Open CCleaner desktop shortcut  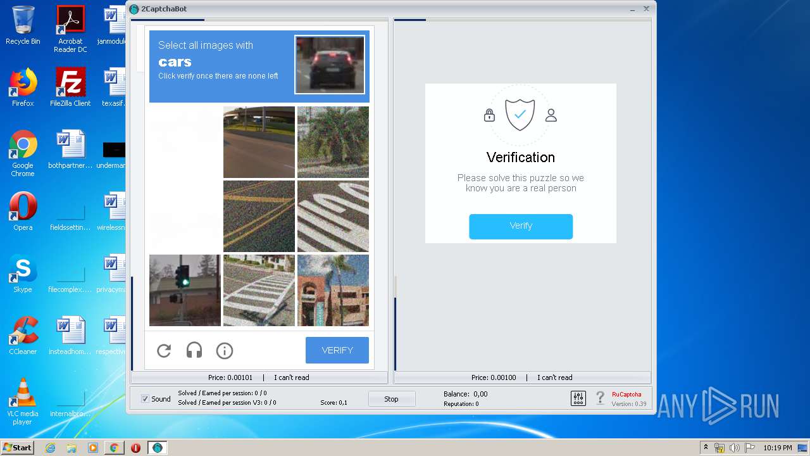[23, 336]
